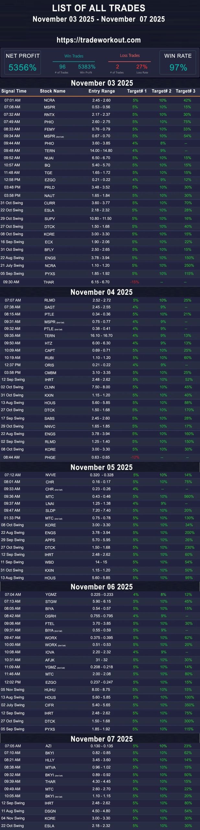Click the NET PROFIT 5356% box

[22, 62]
